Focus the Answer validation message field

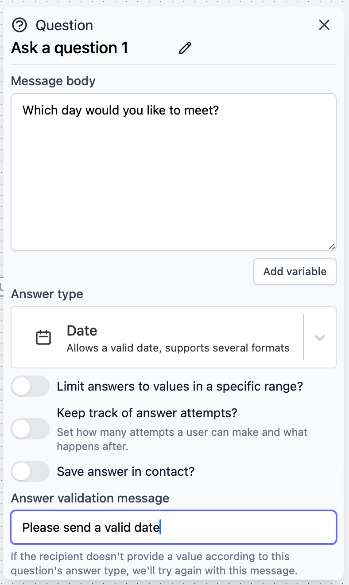point(174,527)
